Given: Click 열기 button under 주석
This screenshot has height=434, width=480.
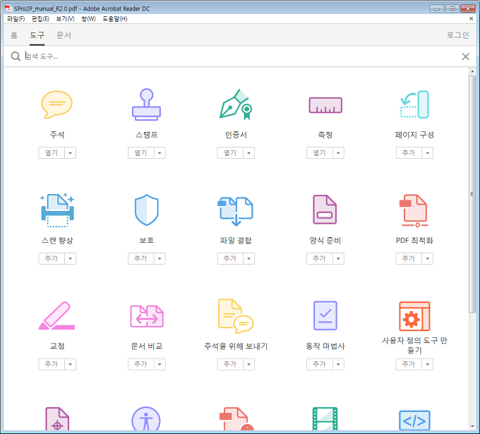Looking at the screenshot, I should [x=52, y=152].
